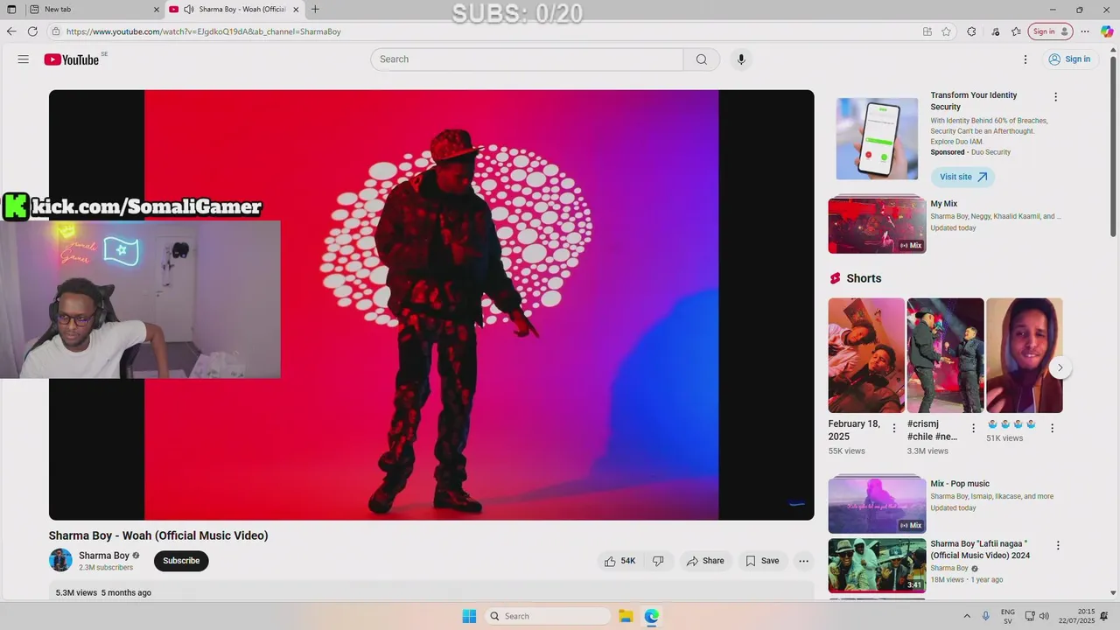
Task: Click the video player to pause
Action: click(431, 304)
